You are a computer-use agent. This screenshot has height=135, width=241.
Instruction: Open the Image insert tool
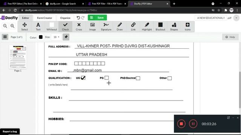tap(92, 27)
